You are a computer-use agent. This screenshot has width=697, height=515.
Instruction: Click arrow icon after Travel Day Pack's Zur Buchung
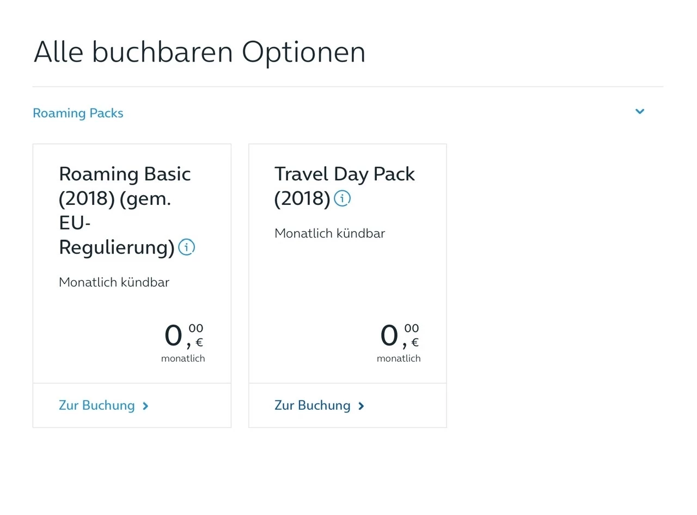point(361,406)
